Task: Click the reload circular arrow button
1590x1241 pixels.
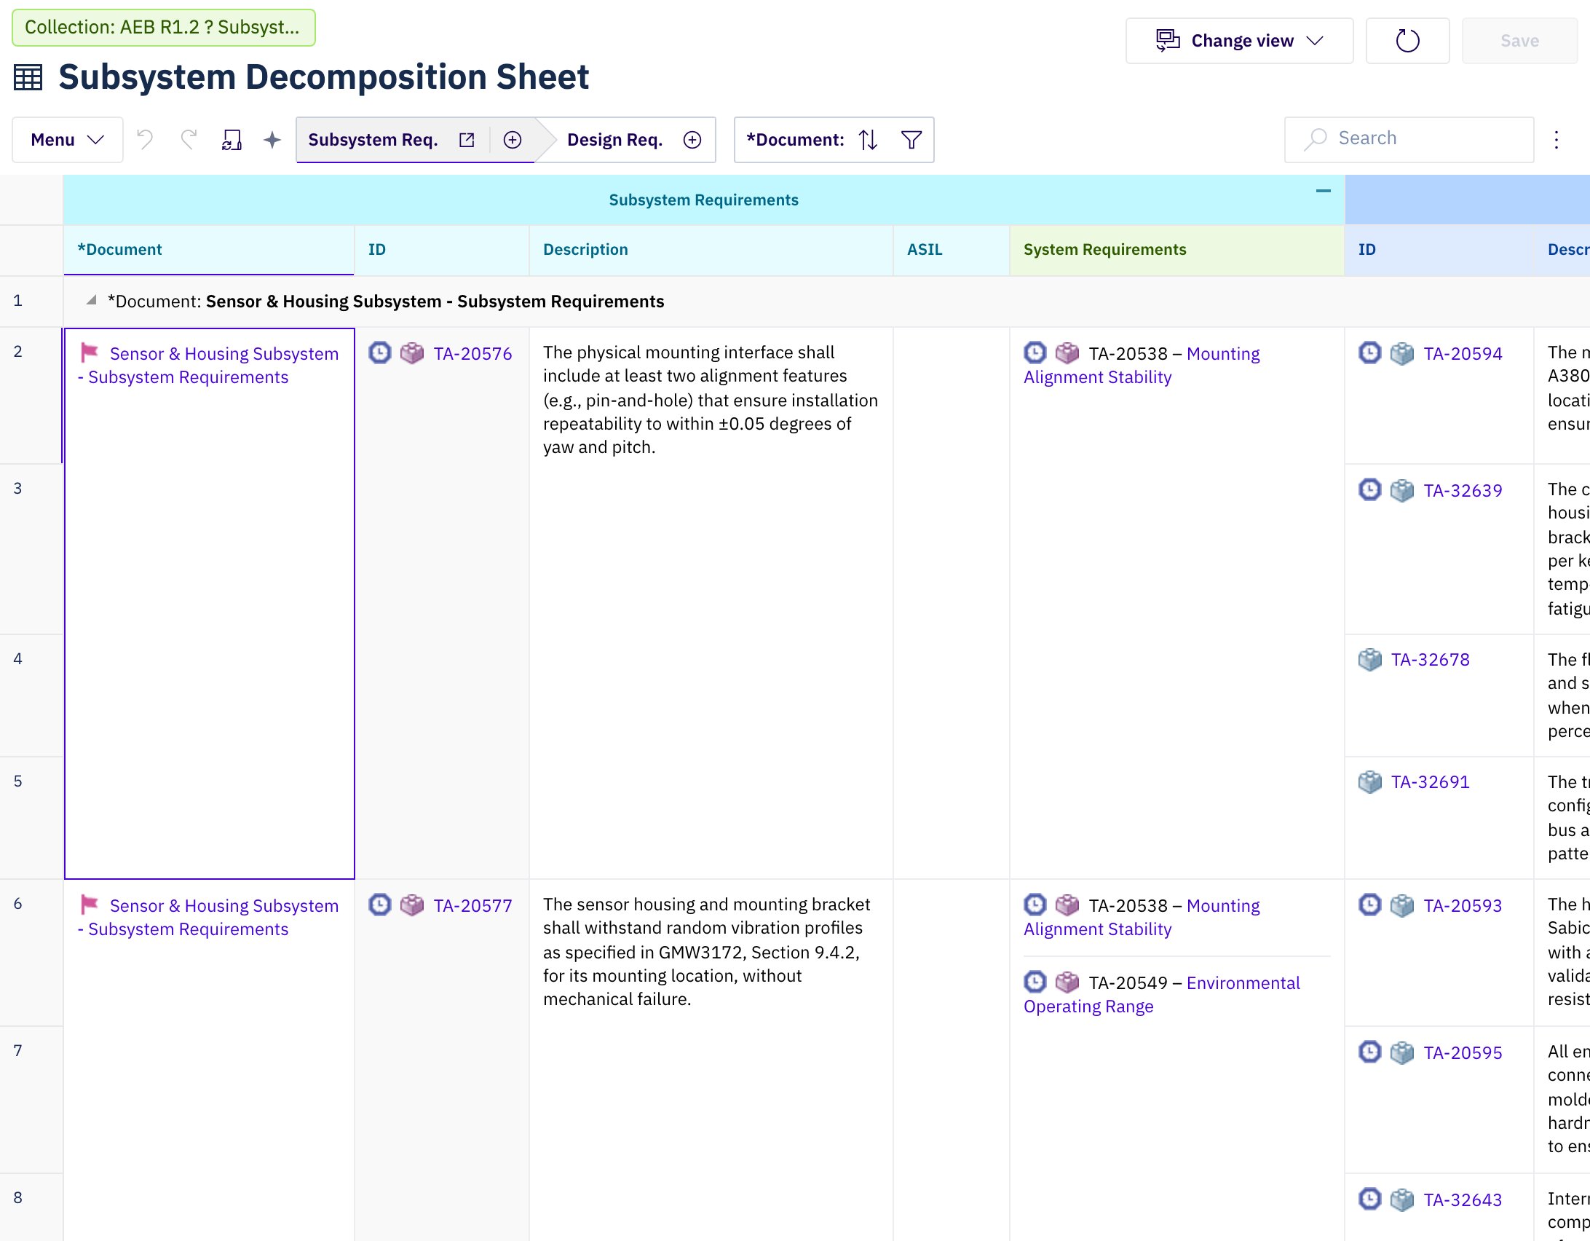Action: pyautogui.click(x=1407, y=41)
